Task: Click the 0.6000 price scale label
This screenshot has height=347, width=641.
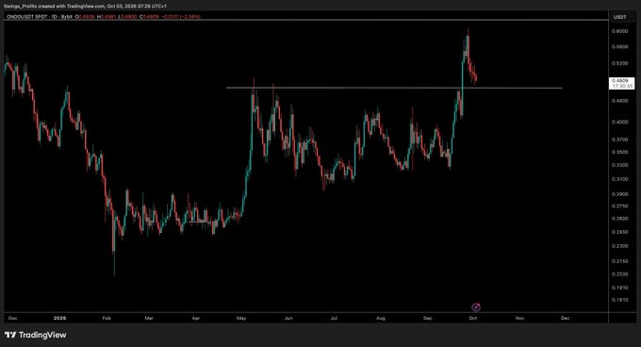Action: pos(619,31)
